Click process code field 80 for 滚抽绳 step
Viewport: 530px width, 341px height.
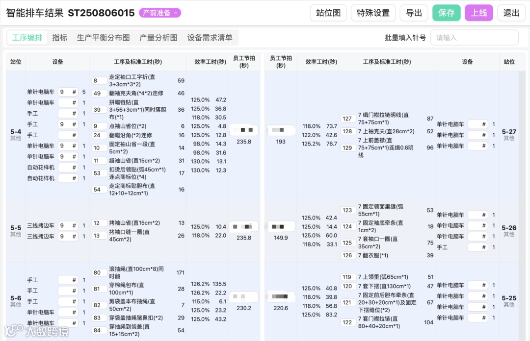[98, 273]
